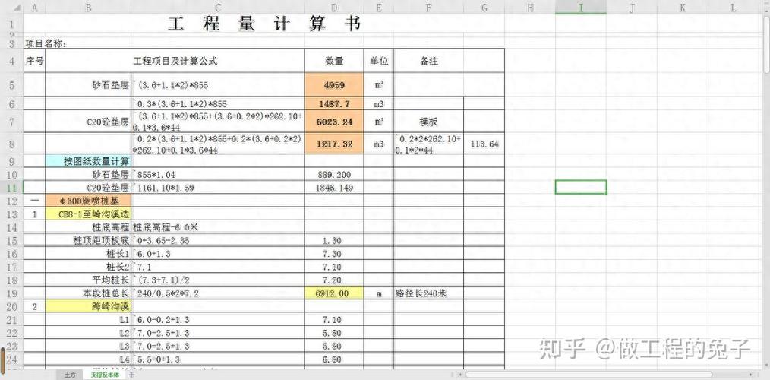Click the 项目名称 cell
Image resolution: width=770 pixels, height=380 pixels.
46,44
